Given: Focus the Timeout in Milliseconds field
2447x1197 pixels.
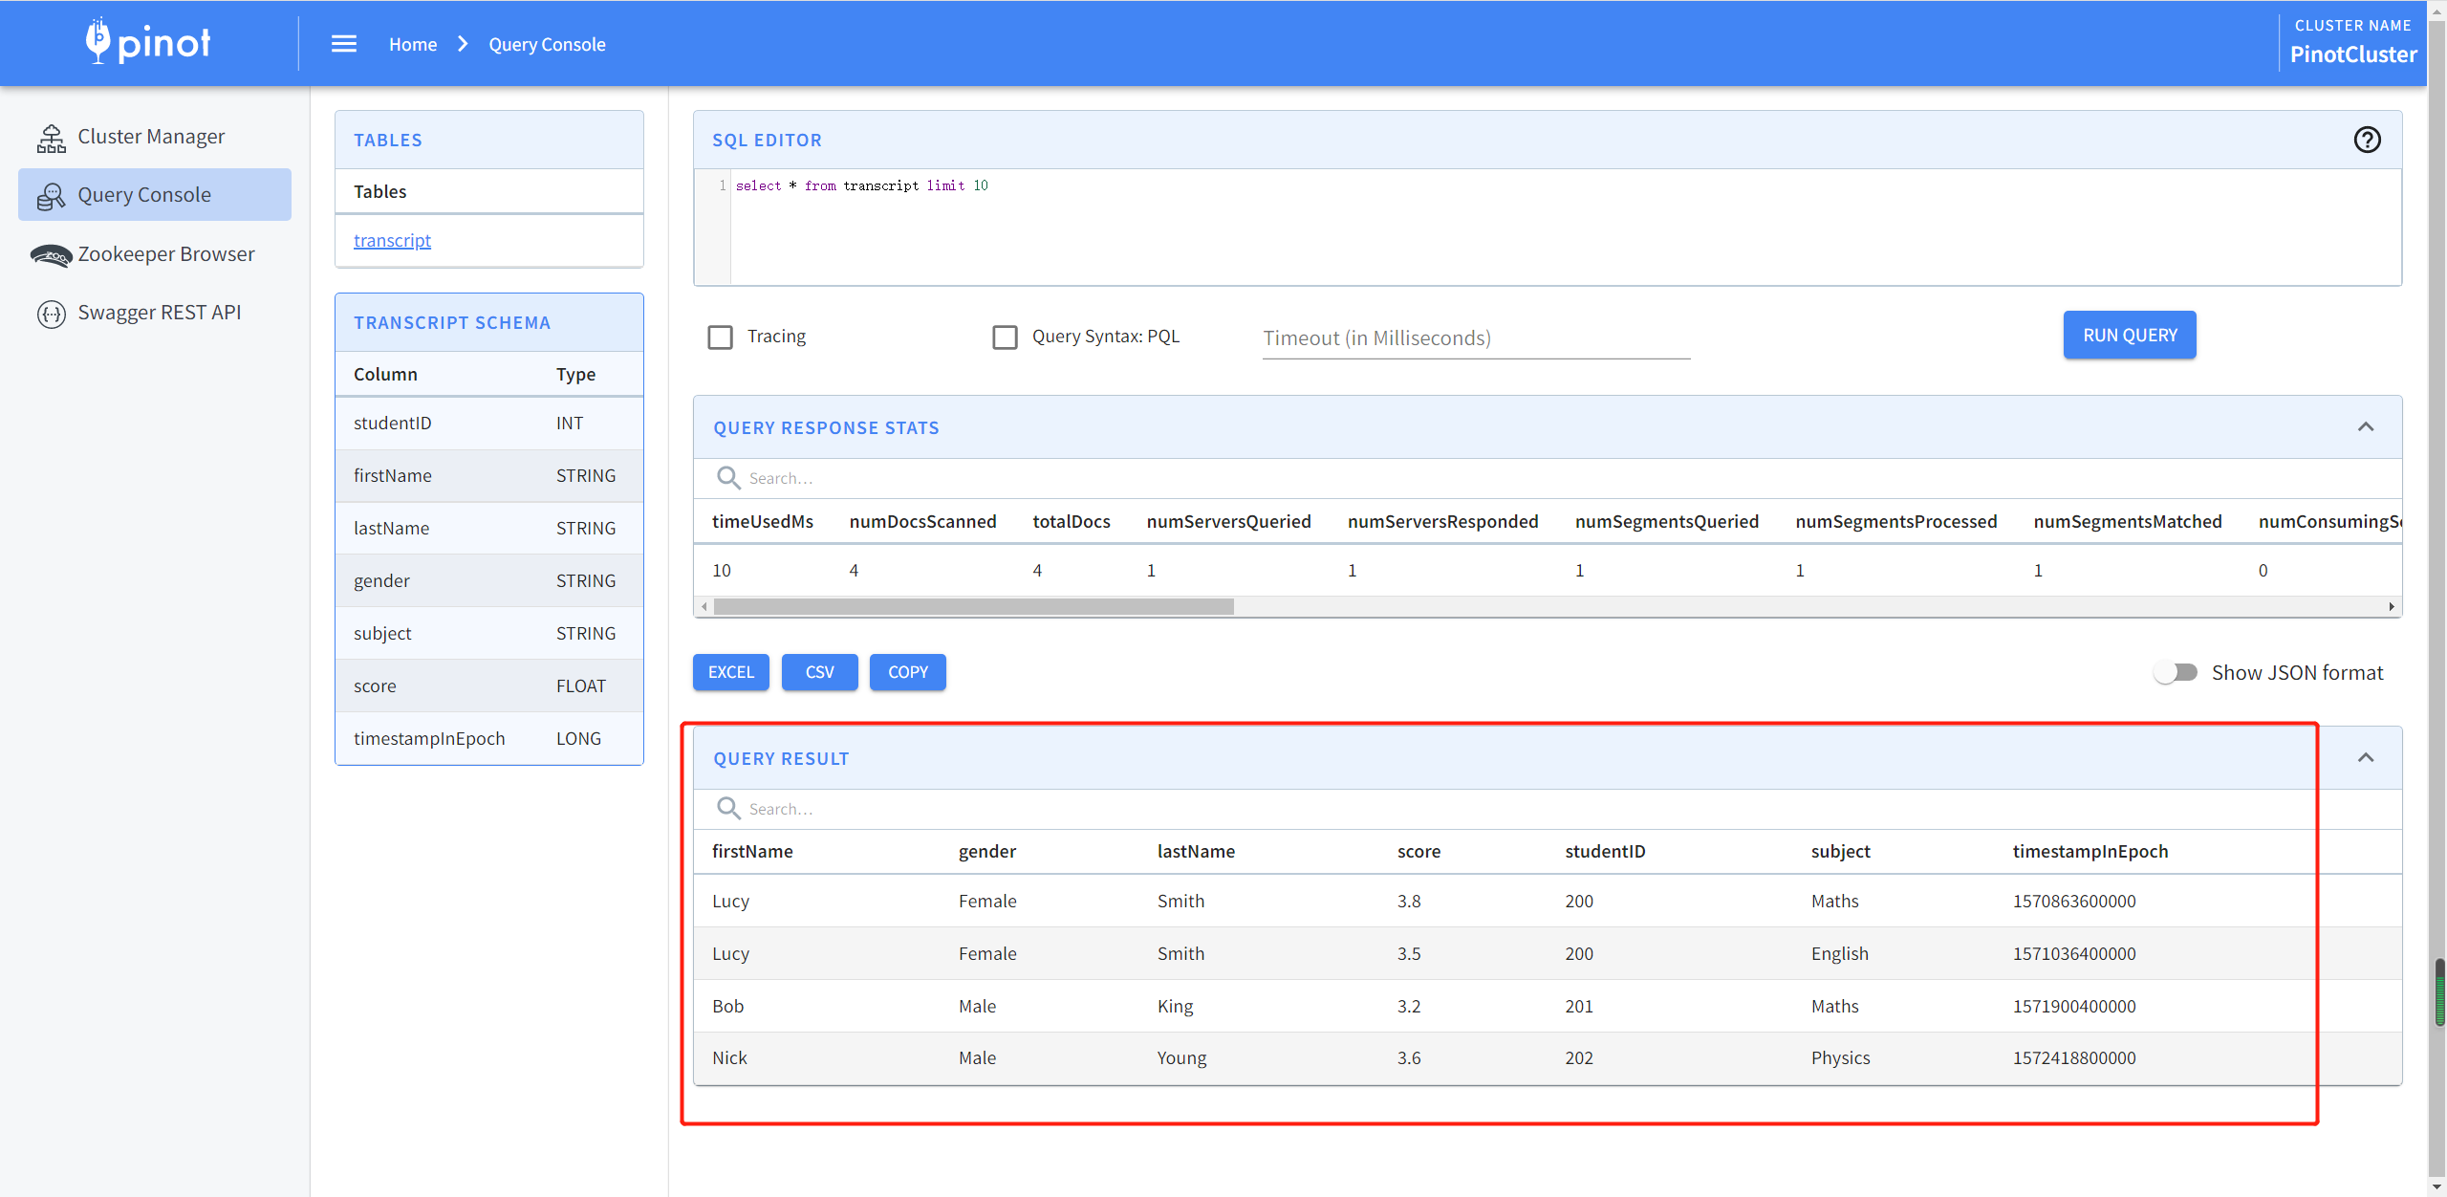Looking at the screenshot, I should pyautogui.click(x=1476, y=338).
